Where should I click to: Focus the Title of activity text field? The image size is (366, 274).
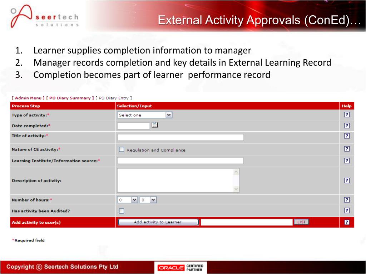180,137
